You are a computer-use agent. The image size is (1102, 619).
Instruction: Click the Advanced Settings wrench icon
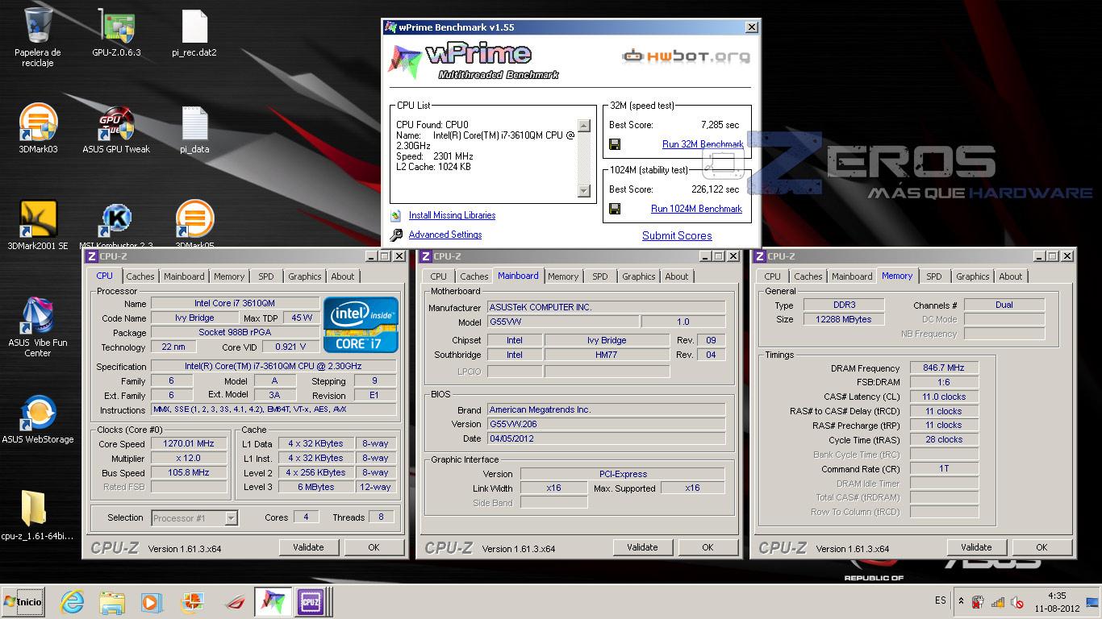pos(395,235)
